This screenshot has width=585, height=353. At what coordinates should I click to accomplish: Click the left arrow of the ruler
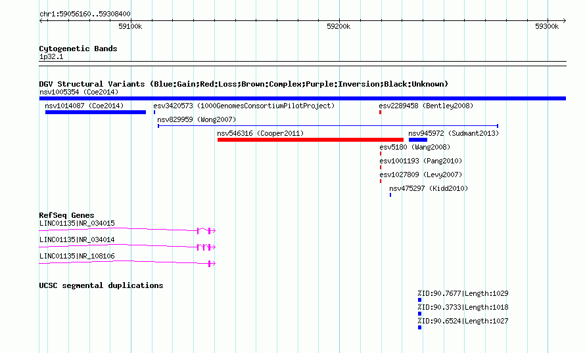41,21
